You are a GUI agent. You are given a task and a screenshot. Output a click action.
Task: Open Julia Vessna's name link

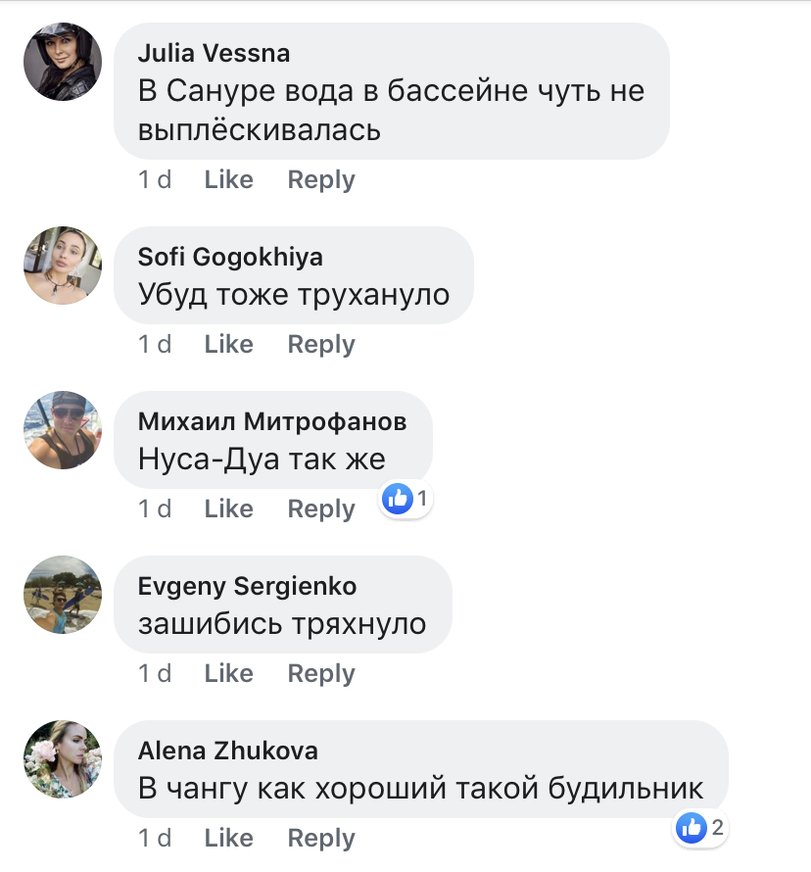(214, 53)
